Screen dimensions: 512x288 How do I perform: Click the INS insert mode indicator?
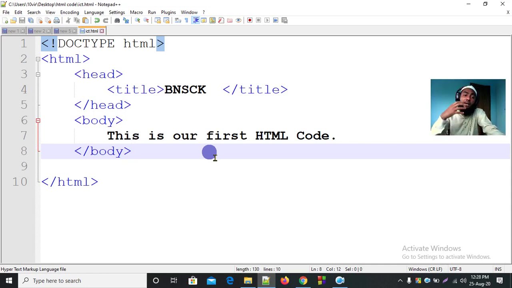498,269
